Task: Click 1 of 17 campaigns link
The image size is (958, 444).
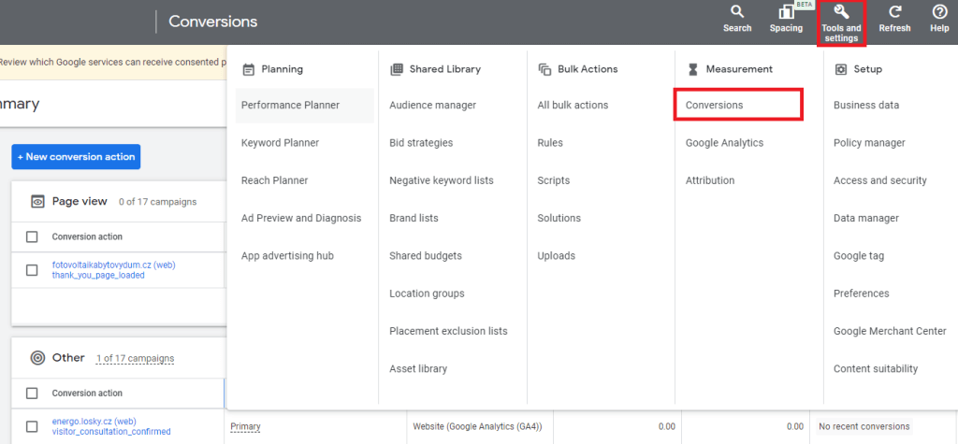Action: point(135,359)
